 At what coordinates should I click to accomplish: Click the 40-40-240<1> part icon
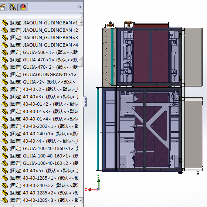pos(5,134)
